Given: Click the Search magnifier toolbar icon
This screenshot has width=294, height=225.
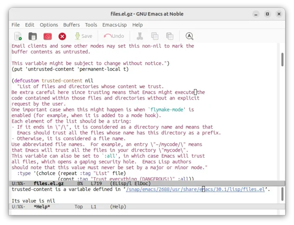Looking at the screenshot, I should coord(189,36).
